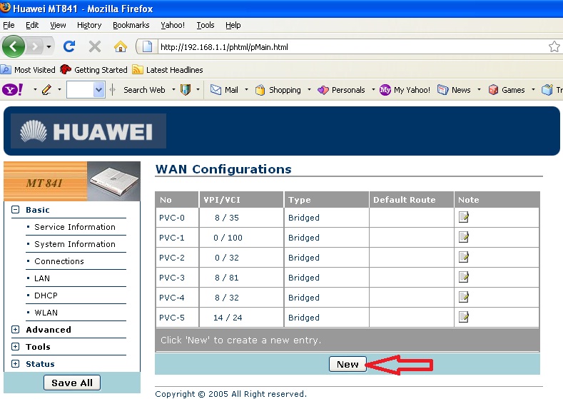Open Service Information page
This screenshot has height=399, width=563.
75,227
